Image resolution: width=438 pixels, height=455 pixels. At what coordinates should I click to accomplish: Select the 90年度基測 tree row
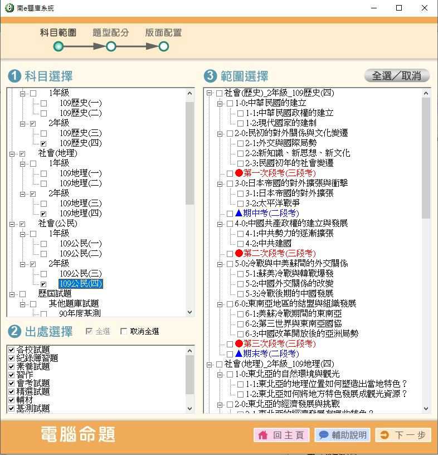[x=80, y=313]
